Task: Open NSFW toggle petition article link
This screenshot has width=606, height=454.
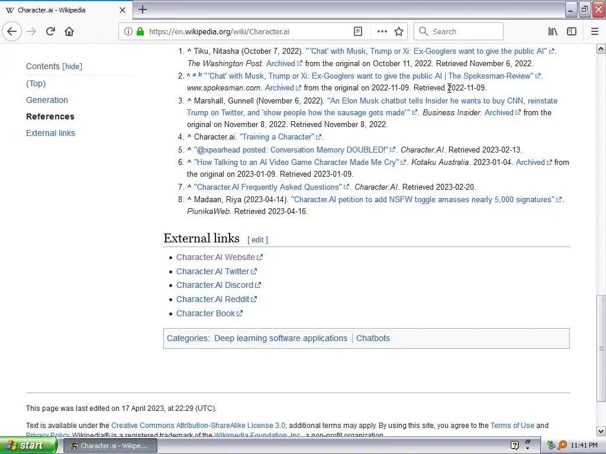Action: (426, 200)
